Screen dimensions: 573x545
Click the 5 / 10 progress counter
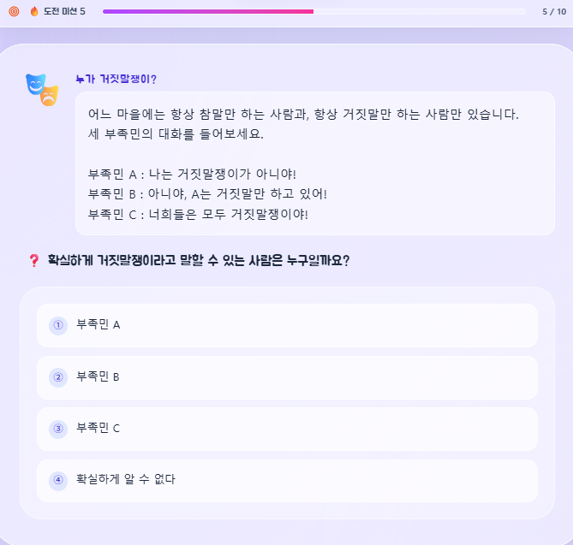(x=554, y=12)
